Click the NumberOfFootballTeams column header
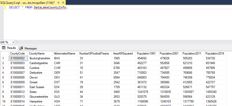Viewport: 232px width, 106px height. tap(94, 54)
